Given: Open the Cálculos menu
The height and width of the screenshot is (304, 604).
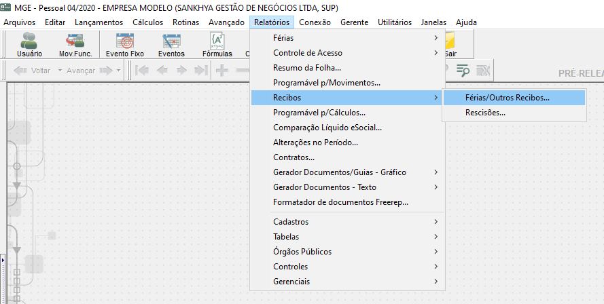Looking at the screenshot, I should click(148, 22).
